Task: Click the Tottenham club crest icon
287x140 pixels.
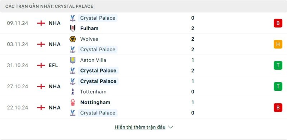Action: coord(73,92)
